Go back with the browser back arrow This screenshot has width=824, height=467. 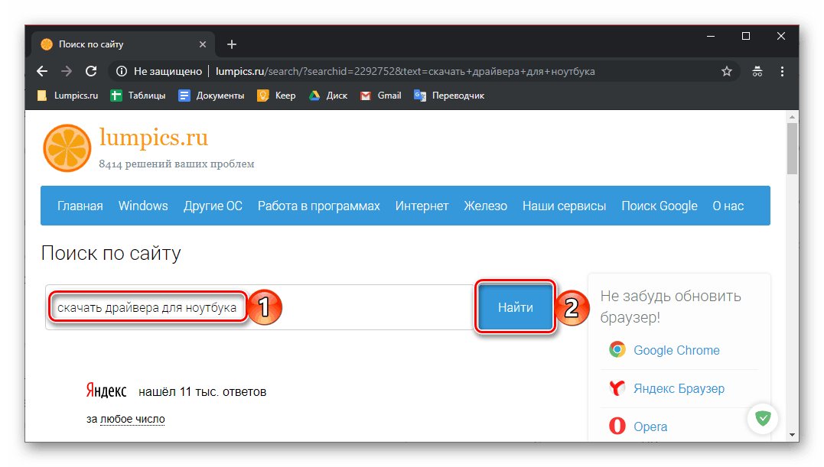42,71
